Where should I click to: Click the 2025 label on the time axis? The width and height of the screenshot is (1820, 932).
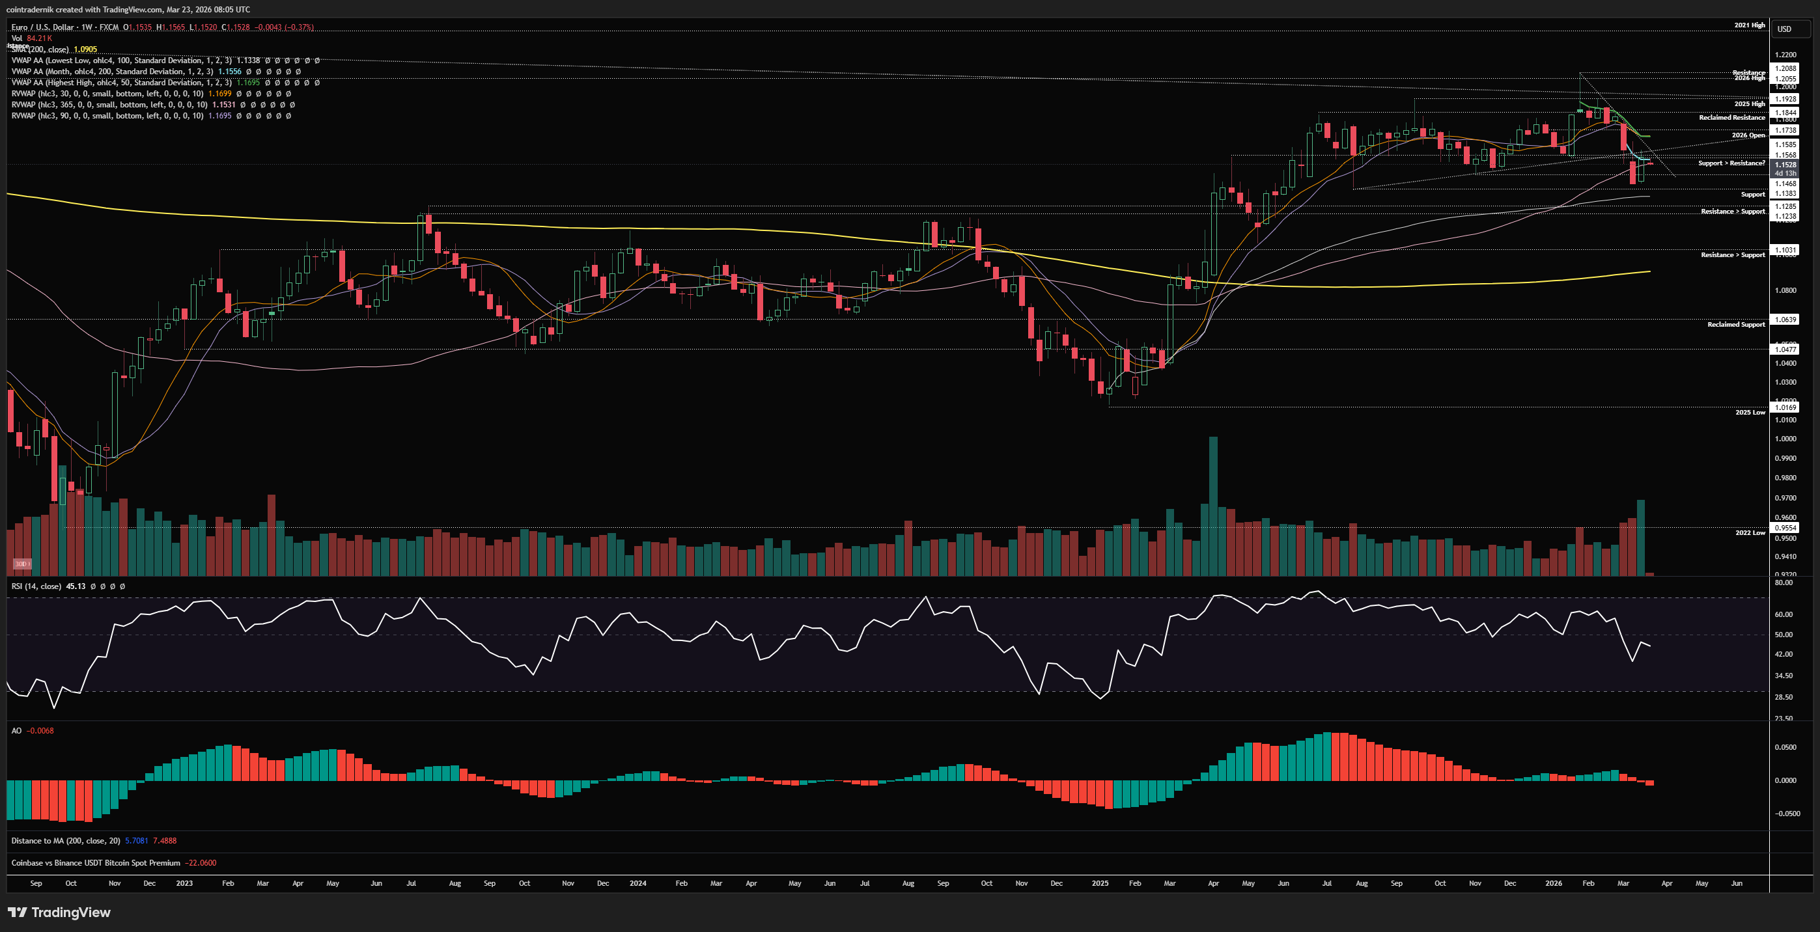click(1100, 883)
